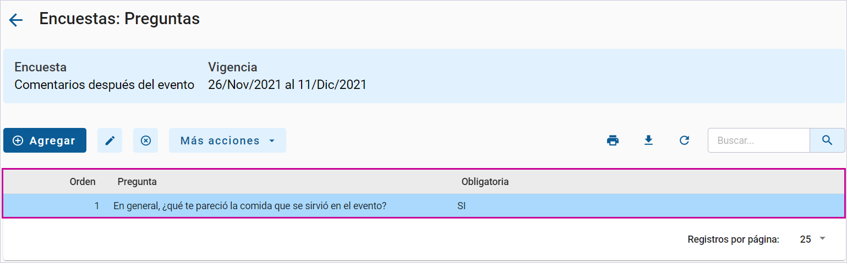
Task: Click the back arrow icon
Action: pyautogui.click(x=15, y=20)
